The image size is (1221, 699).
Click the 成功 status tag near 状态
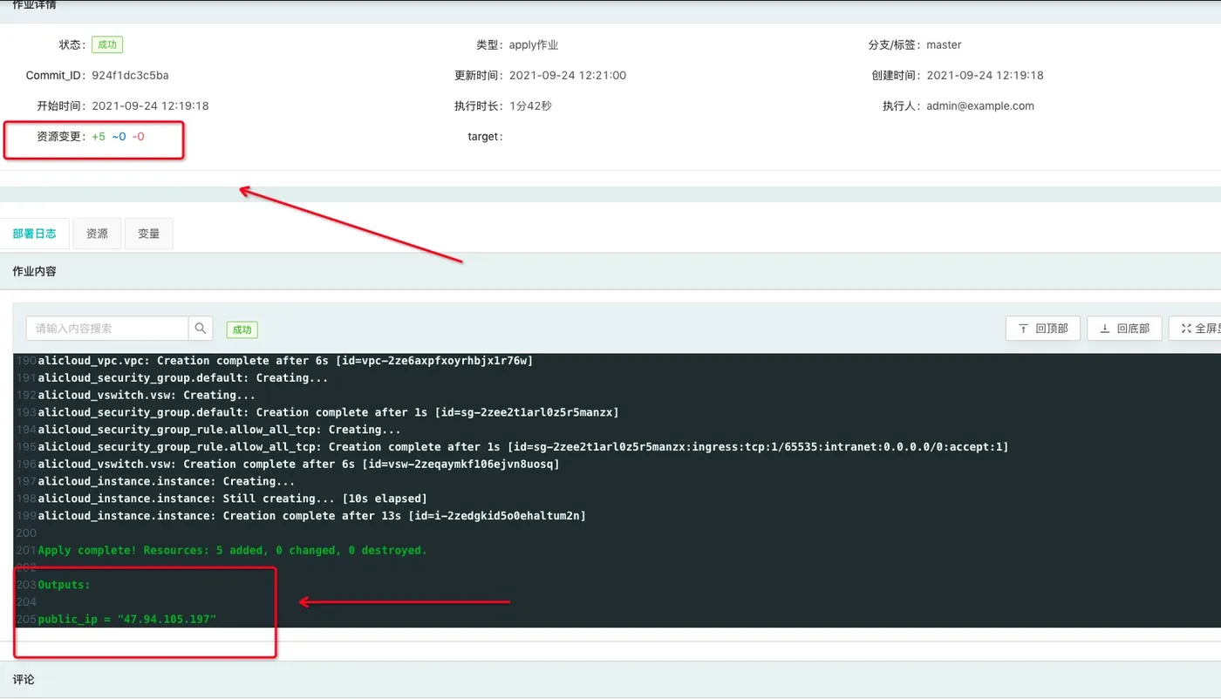point(106,44)
